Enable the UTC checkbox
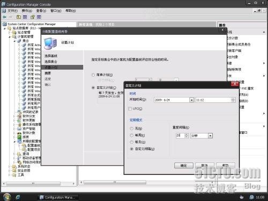The width and height of the screenshot is (268, 201). [x=130, y=109]
